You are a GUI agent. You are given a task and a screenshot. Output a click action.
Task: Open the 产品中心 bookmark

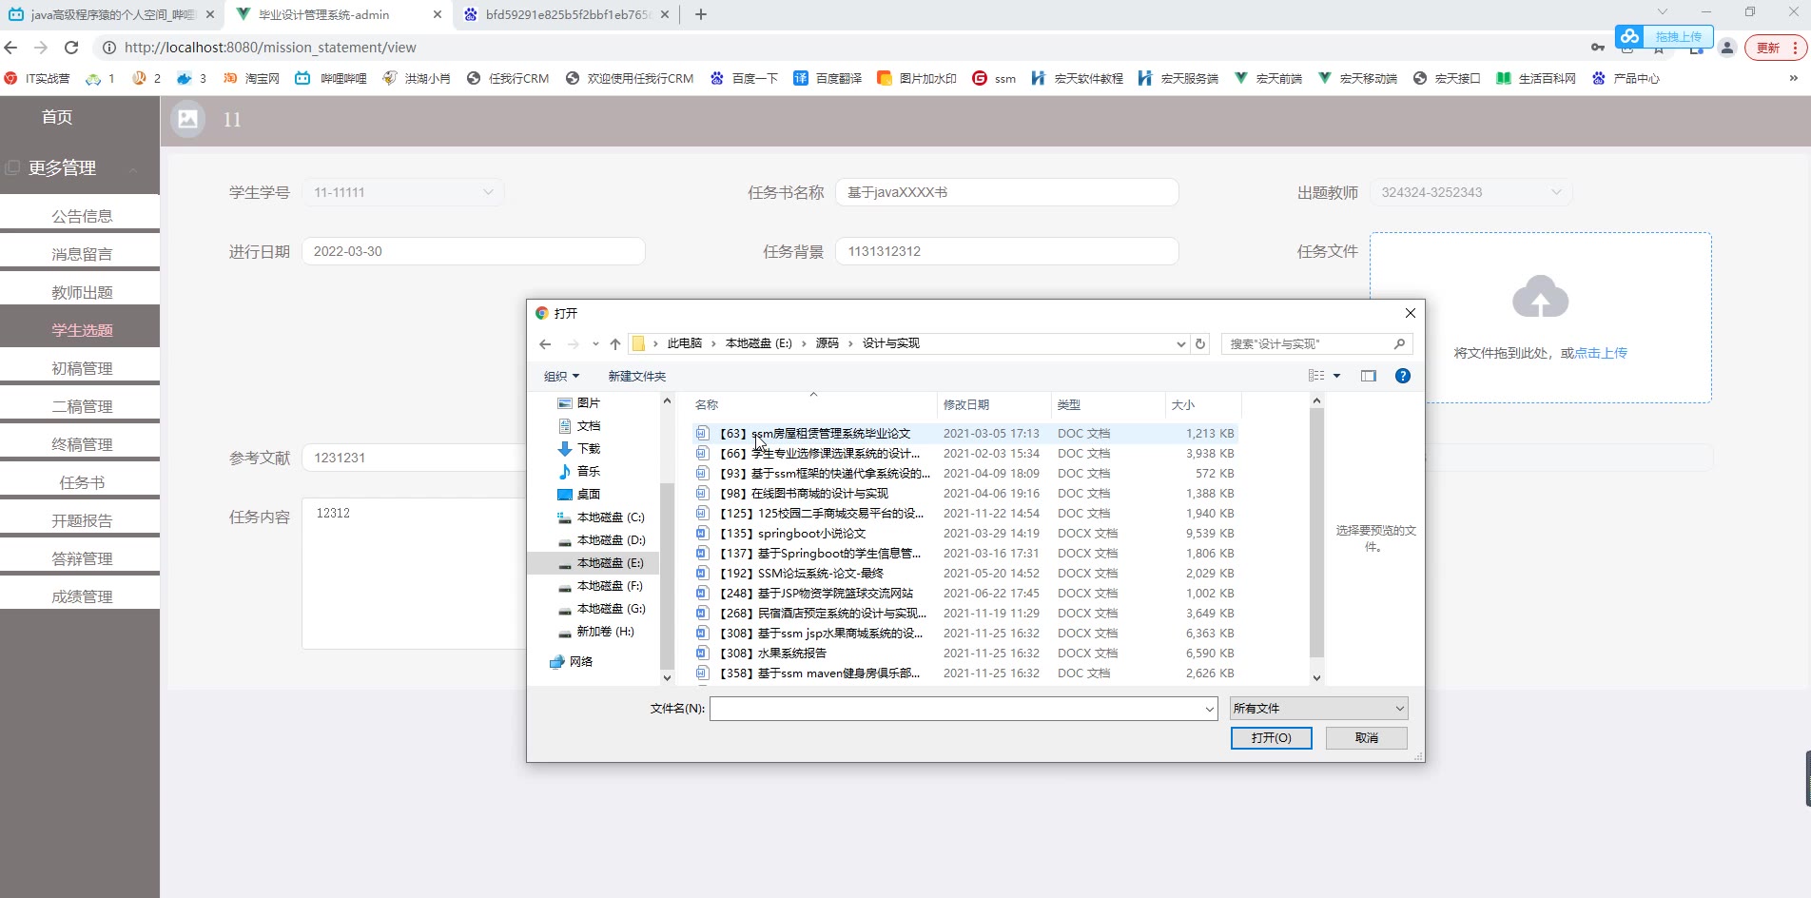tap(1626, 79)
